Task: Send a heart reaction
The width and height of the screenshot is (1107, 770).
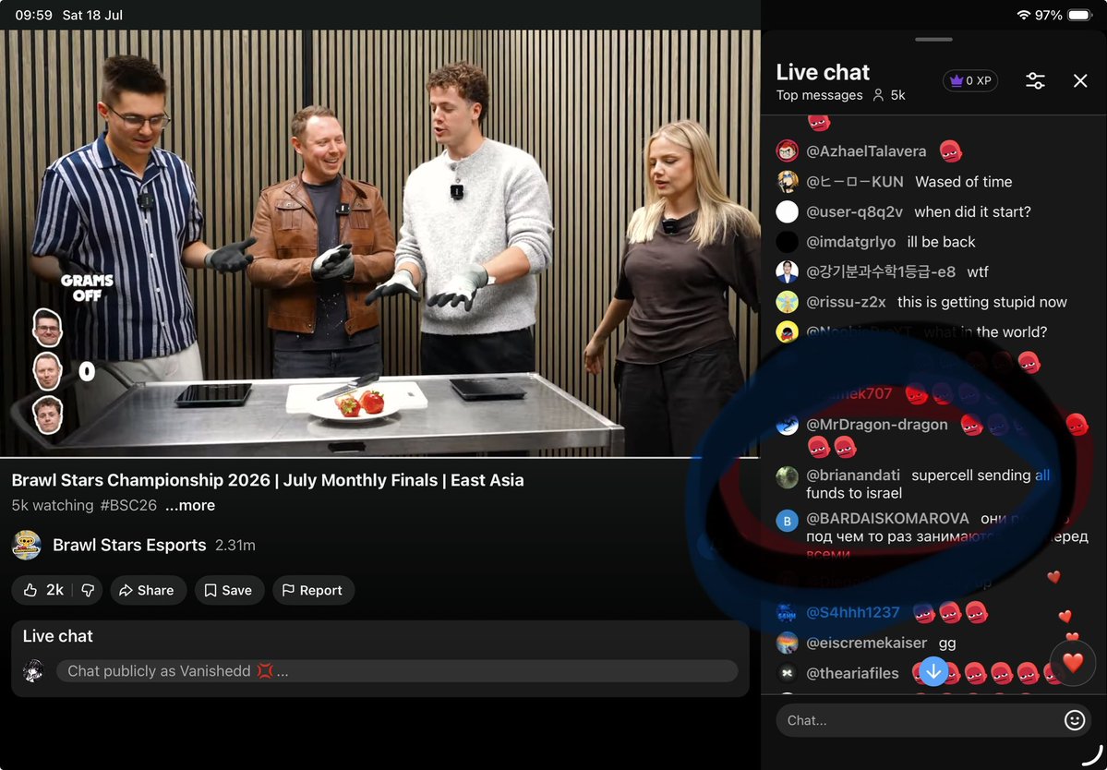Action: (1073, 662)
